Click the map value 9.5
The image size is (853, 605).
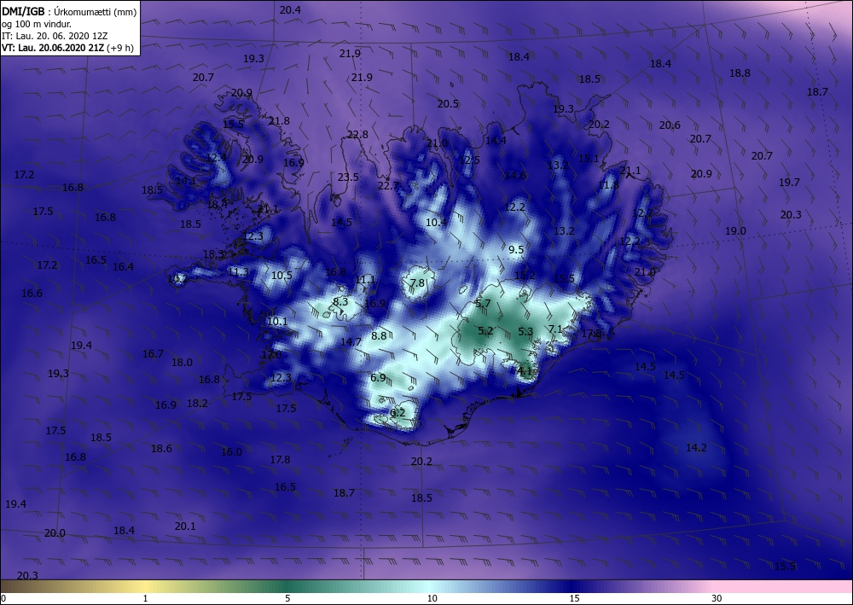click(x=516, y=250)
